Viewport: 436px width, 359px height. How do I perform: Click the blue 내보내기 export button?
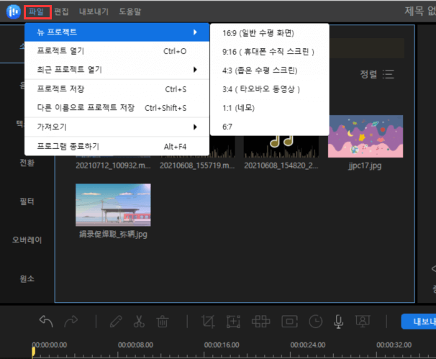pos(419,322)
